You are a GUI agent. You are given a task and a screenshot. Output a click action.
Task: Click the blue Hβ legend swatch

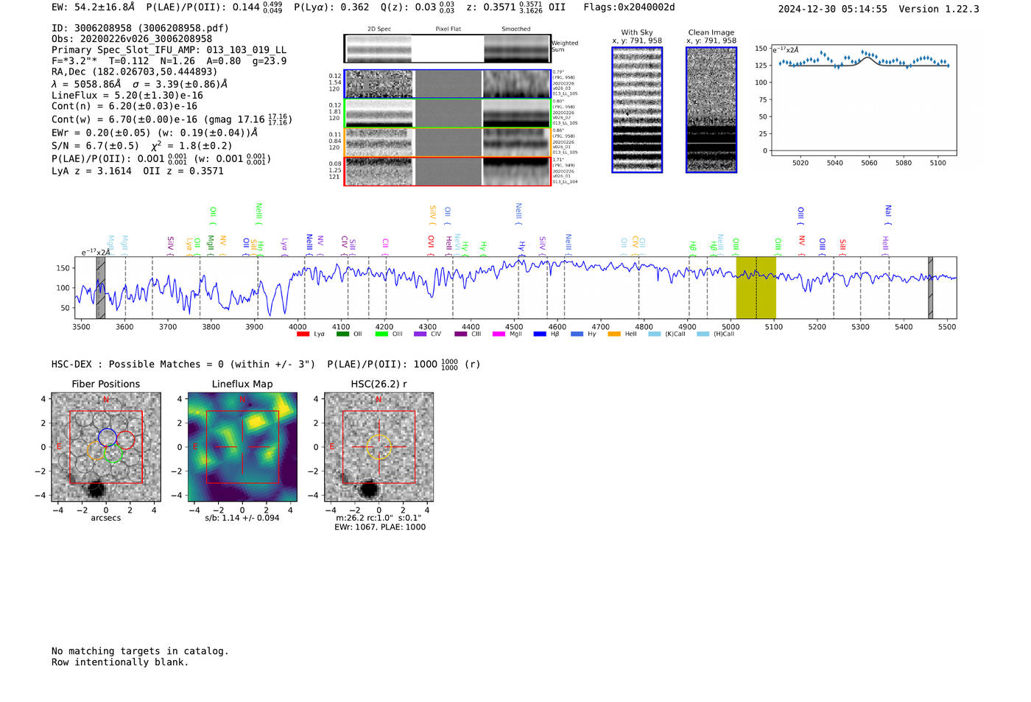(540, 334)
